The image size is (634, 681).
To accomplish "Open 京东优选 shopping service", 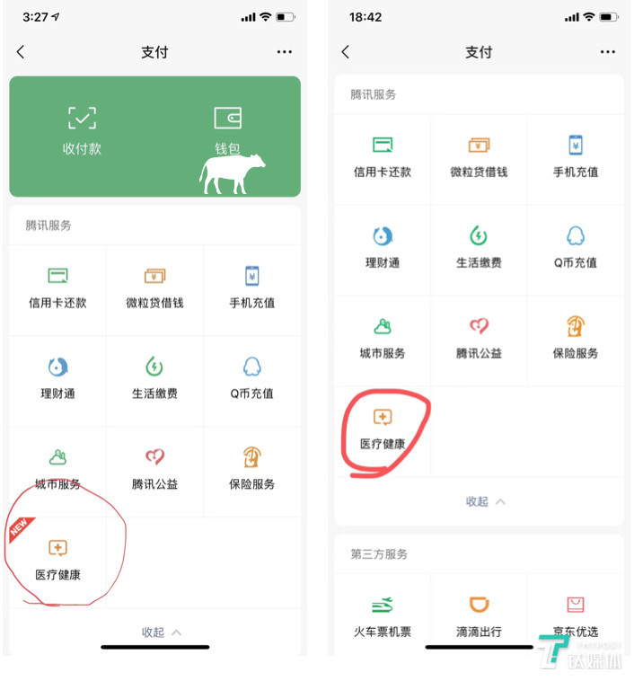I will pyautogui.click(x=576, y=616).
